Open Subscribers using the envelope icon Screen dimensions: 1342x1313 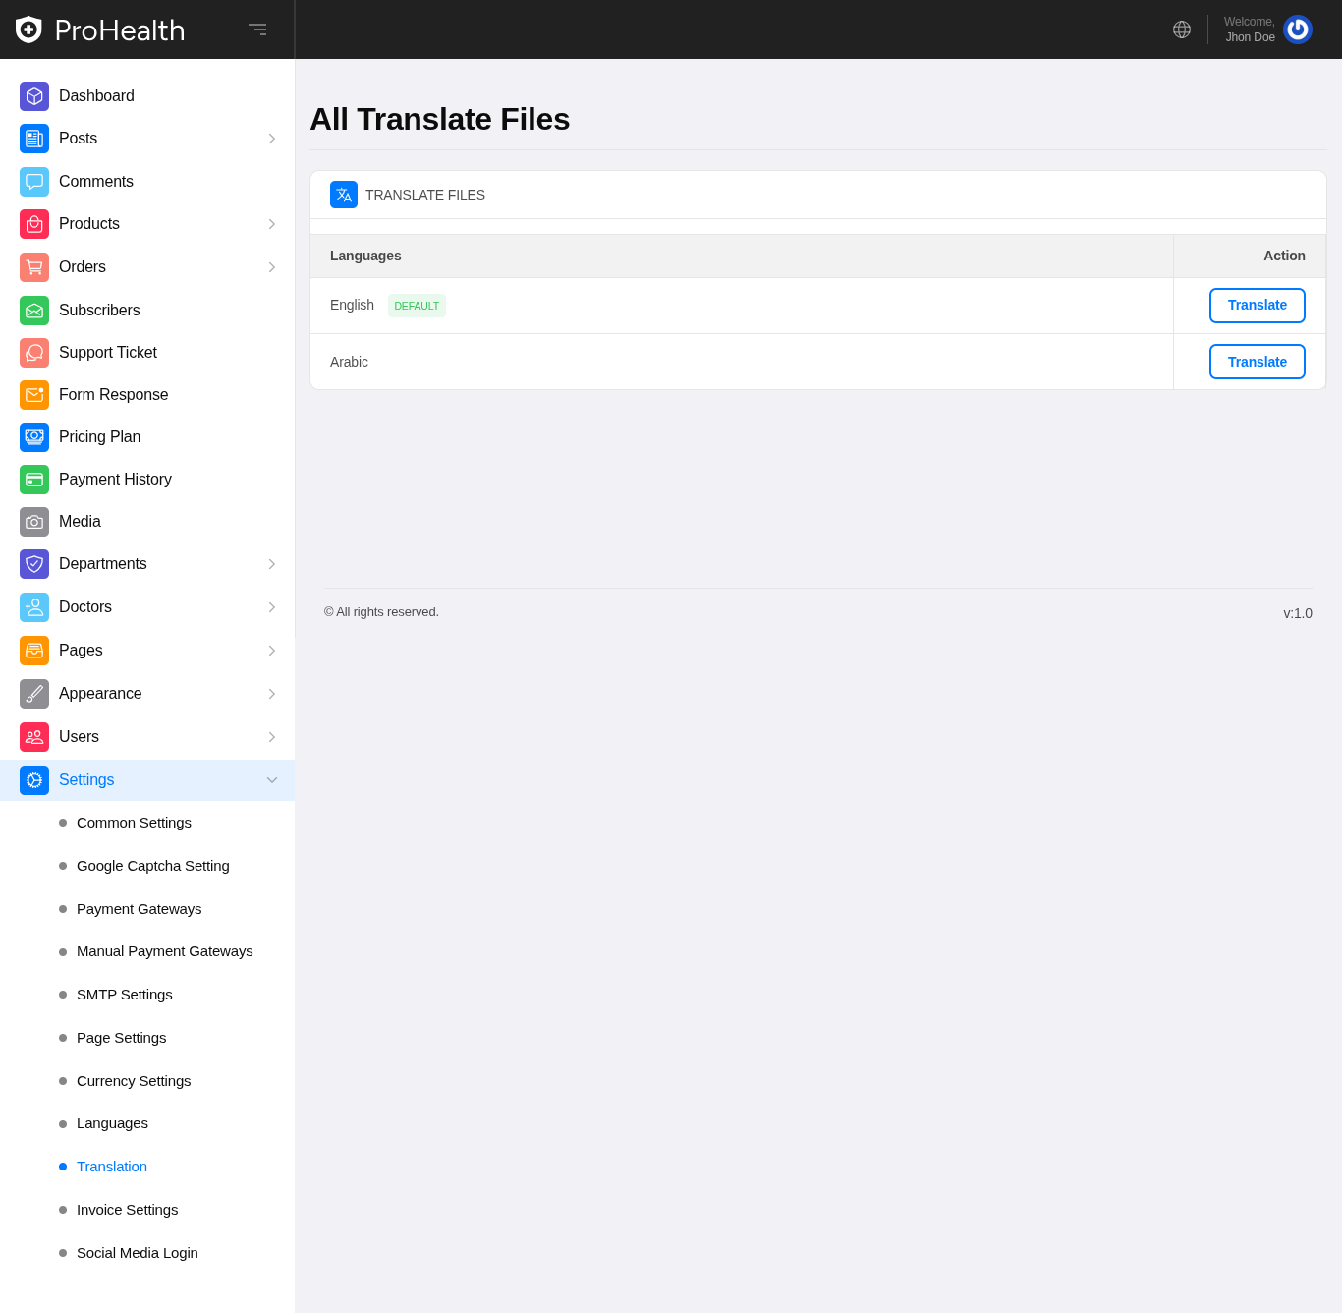pos(34,311)
